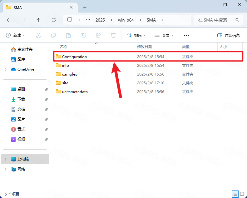Click the Rename icon in toolbar
This screenshot has width=247, height=198.
(83, 35)
